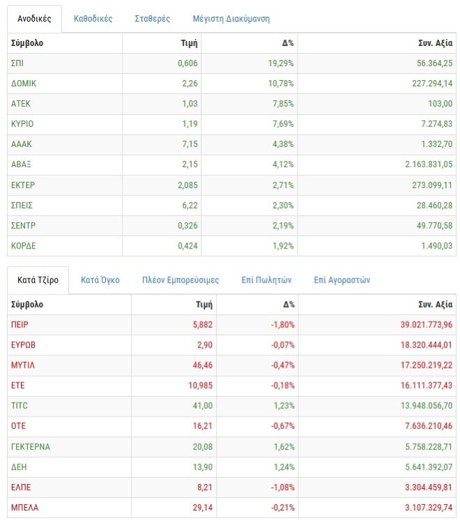
Task: Open the Σταθερές tab
Action: click(153, 19)
